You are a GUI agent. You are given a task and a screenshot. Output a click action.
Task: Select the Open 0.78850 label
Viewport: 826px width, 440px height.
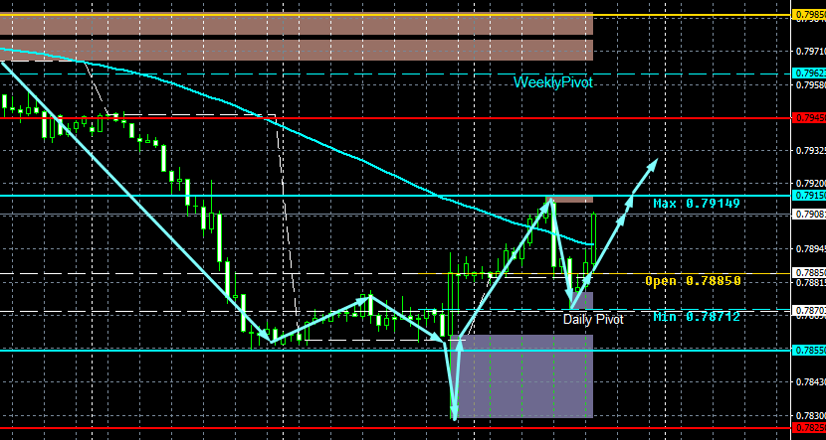(x=693, y=281)
